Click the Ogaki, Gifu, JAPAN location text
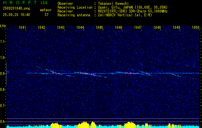The height and width of the screenshot is (128, 202). 132,7
